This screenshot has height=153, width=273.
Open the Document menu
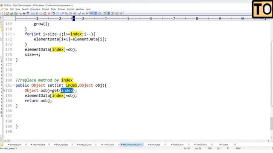(x=35, y=9)
